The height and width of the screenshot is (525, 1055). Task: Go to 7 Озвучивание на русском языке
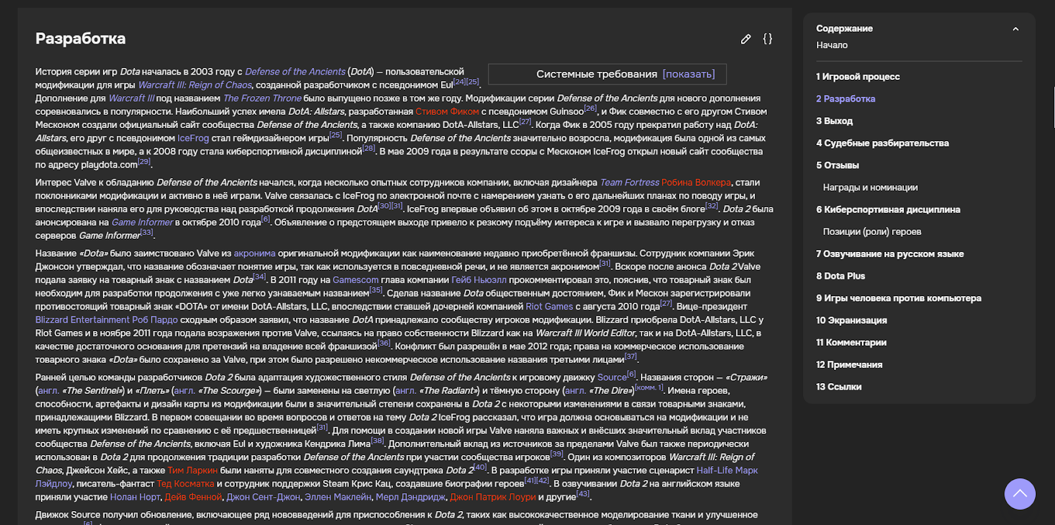(890, 254)
